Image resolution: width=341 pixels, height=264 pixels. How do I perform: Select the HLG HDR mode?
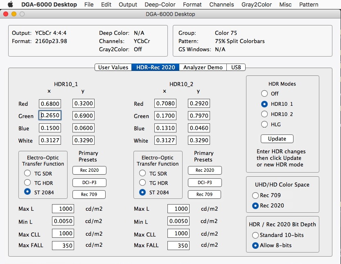264,124
